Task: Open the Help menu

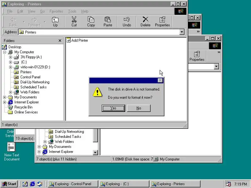Action: point(85,11)
